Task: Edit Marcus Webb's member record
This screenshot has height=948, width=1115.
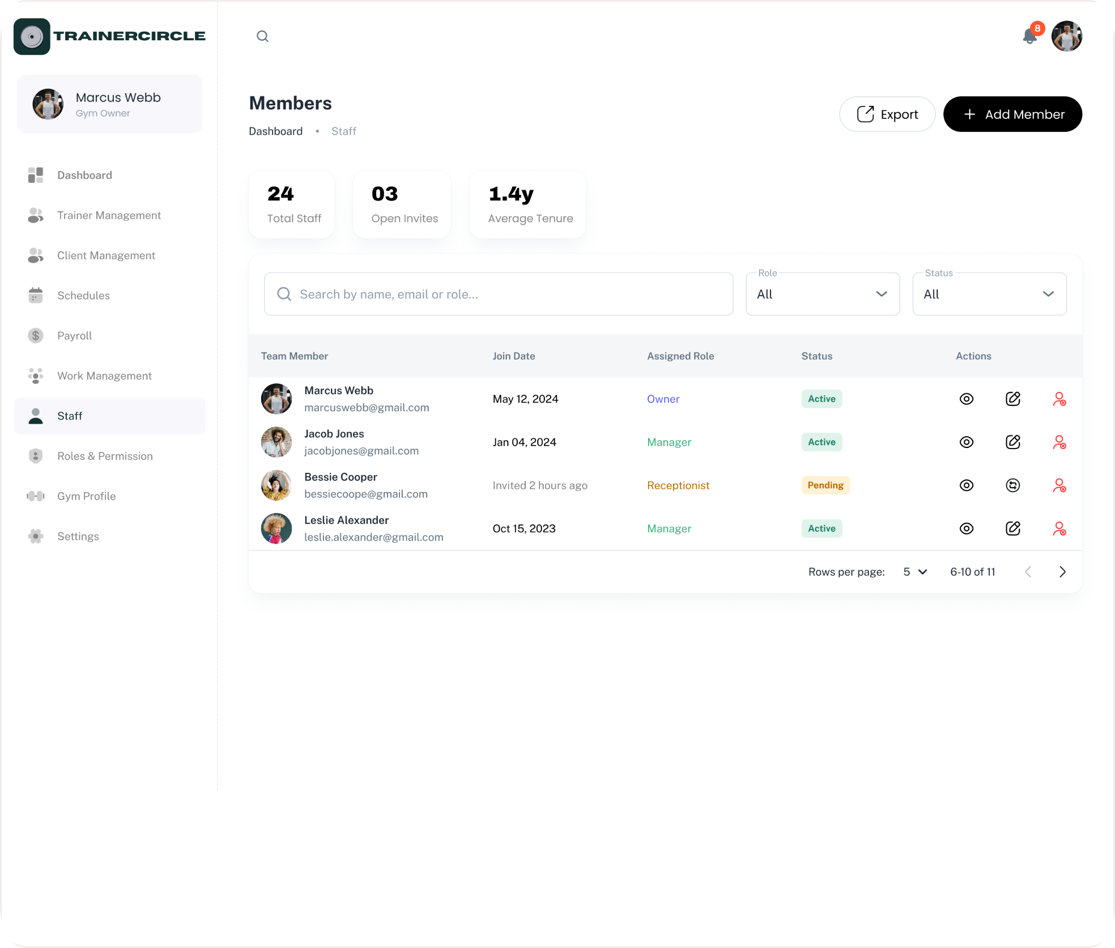Action: click(1013, 399)
